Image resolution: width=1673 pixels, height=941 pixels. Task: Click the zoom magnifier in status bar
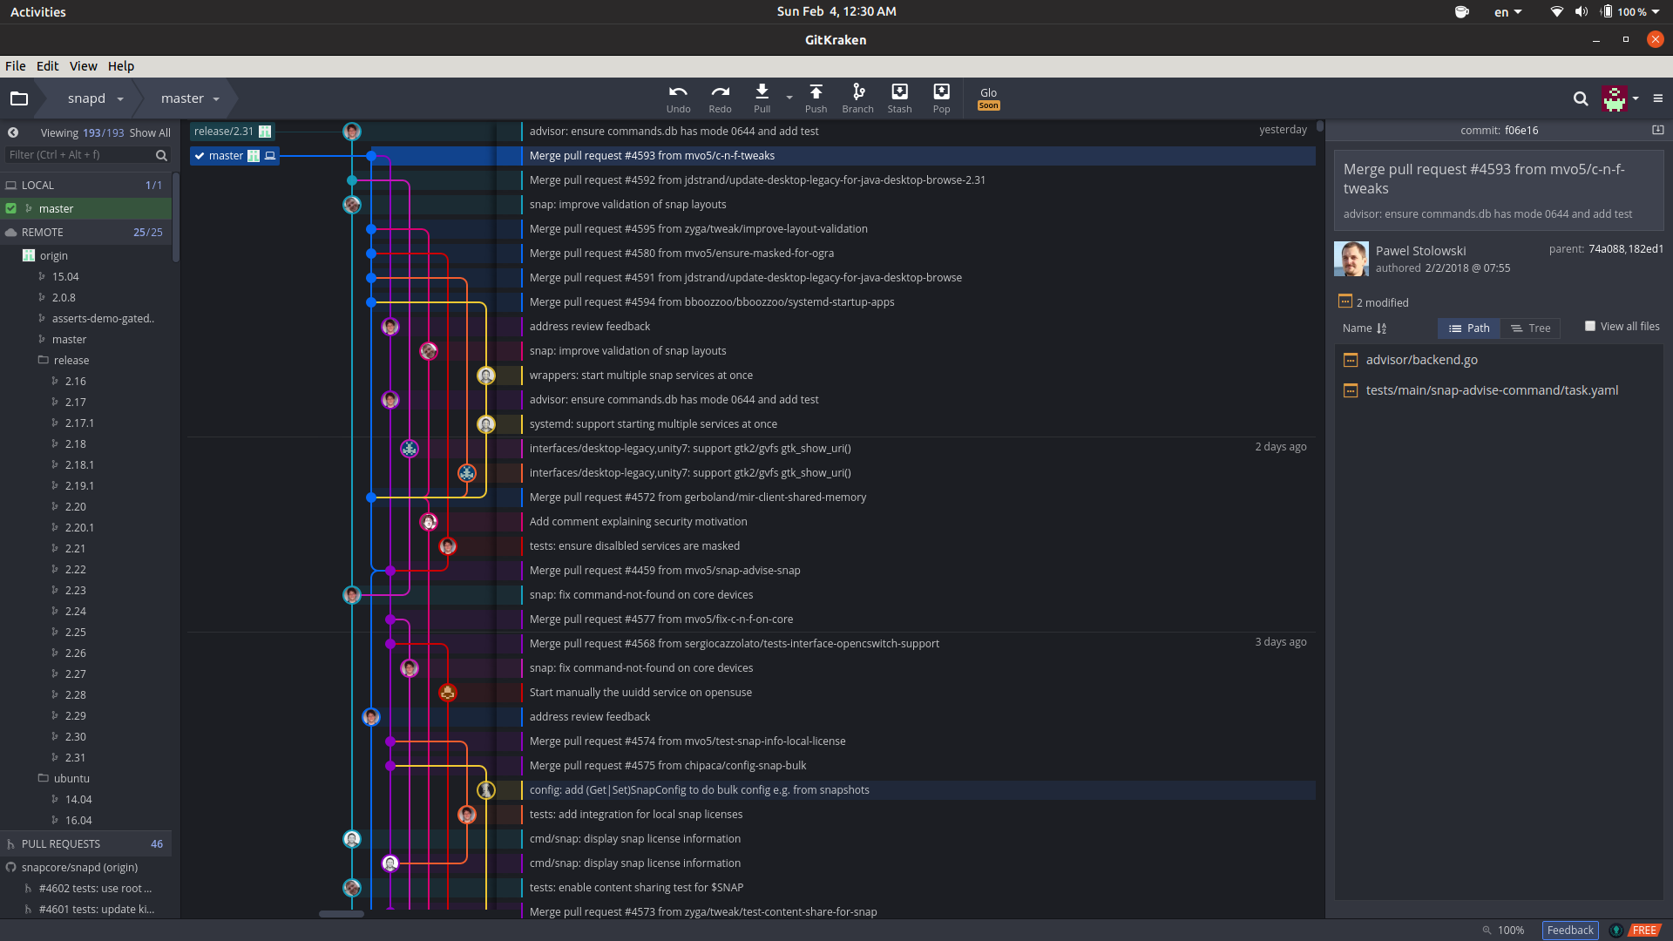(1487, 930)
